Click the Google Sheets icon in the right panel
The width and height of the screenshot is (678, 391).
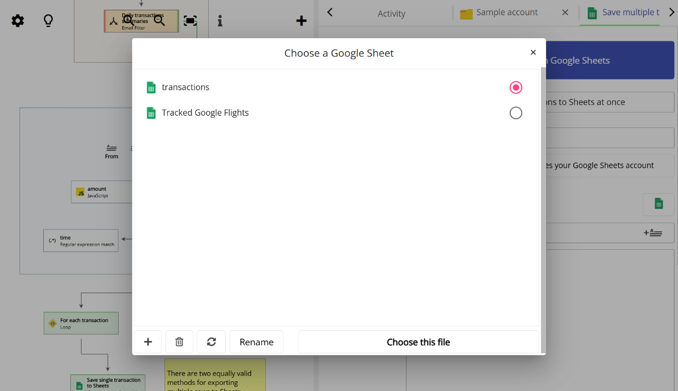tap(658, 204)
